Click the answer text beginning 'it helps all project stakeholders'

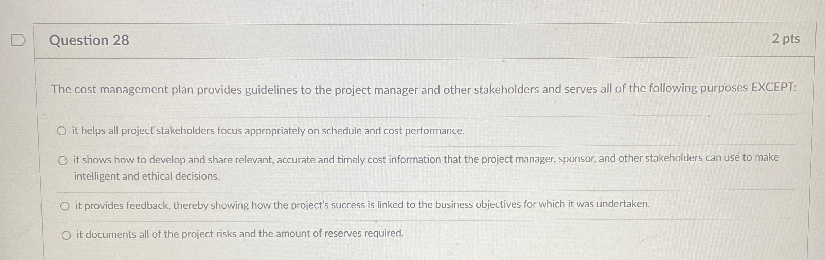[268, 131]
